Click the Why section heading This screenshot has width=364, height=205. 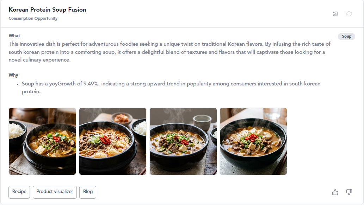click(x=13, y=75)
